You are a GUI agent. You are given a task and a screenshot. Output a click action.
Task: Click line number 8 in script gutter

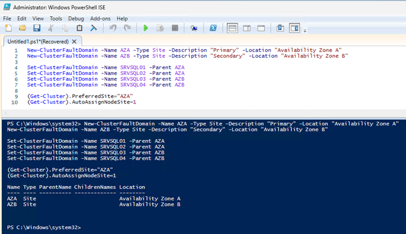point(16,91)
